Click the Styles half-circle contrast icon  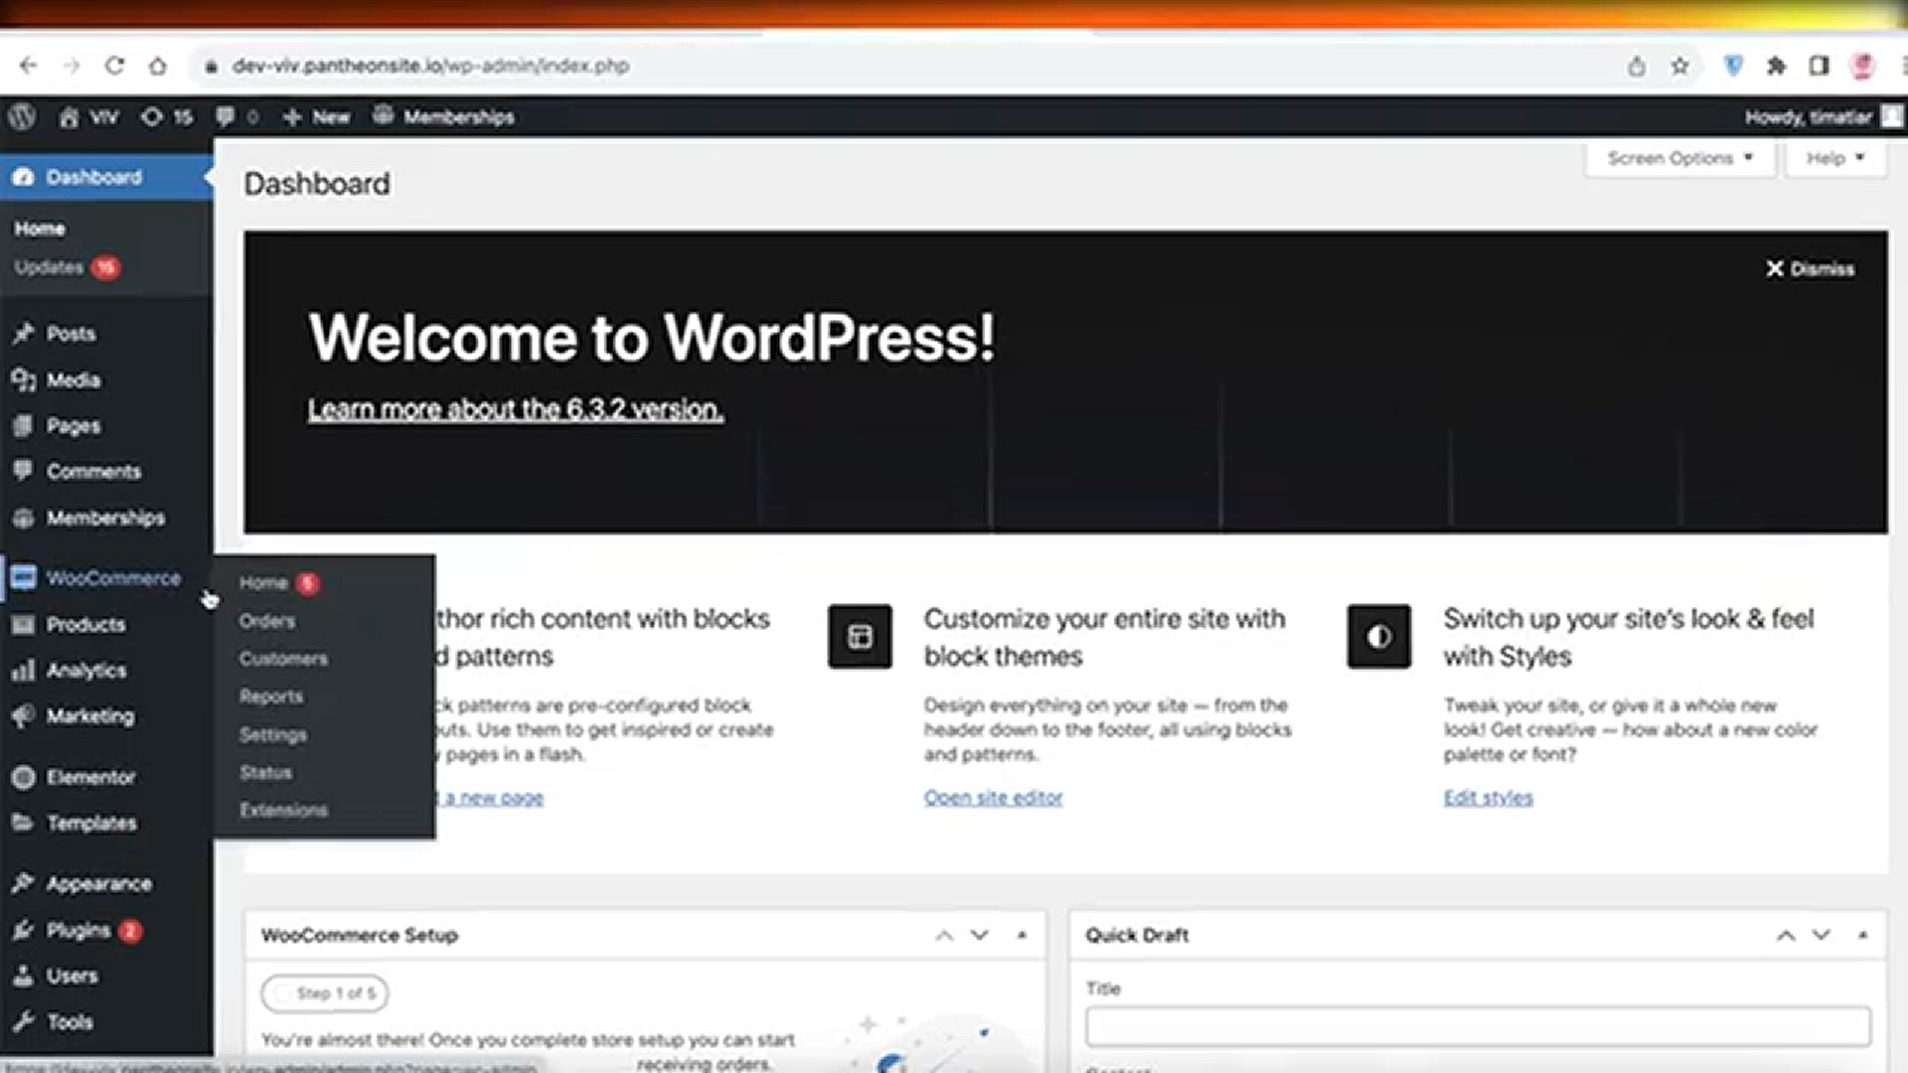coord(1378,637)
